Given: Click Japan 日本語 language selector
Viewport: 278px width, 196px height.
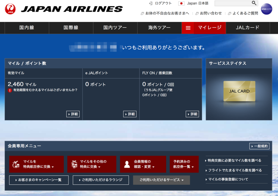Looking at the screenshot, I should click(198, 3).
